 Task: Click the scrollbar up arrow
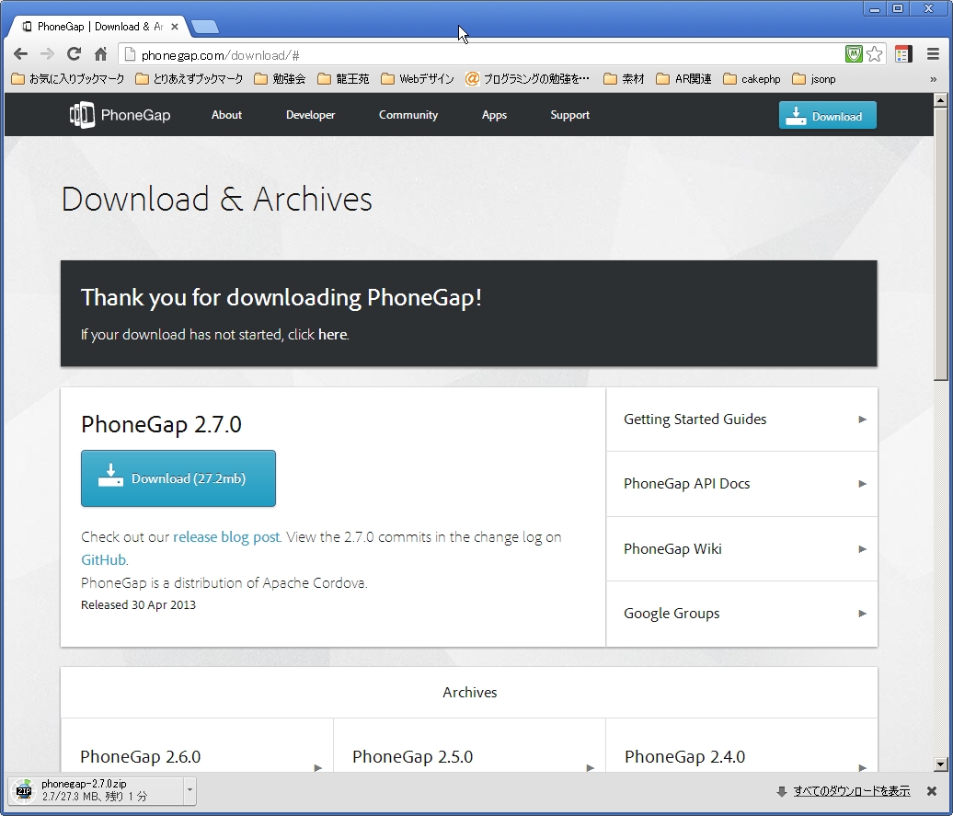click(x=940, y=100)
